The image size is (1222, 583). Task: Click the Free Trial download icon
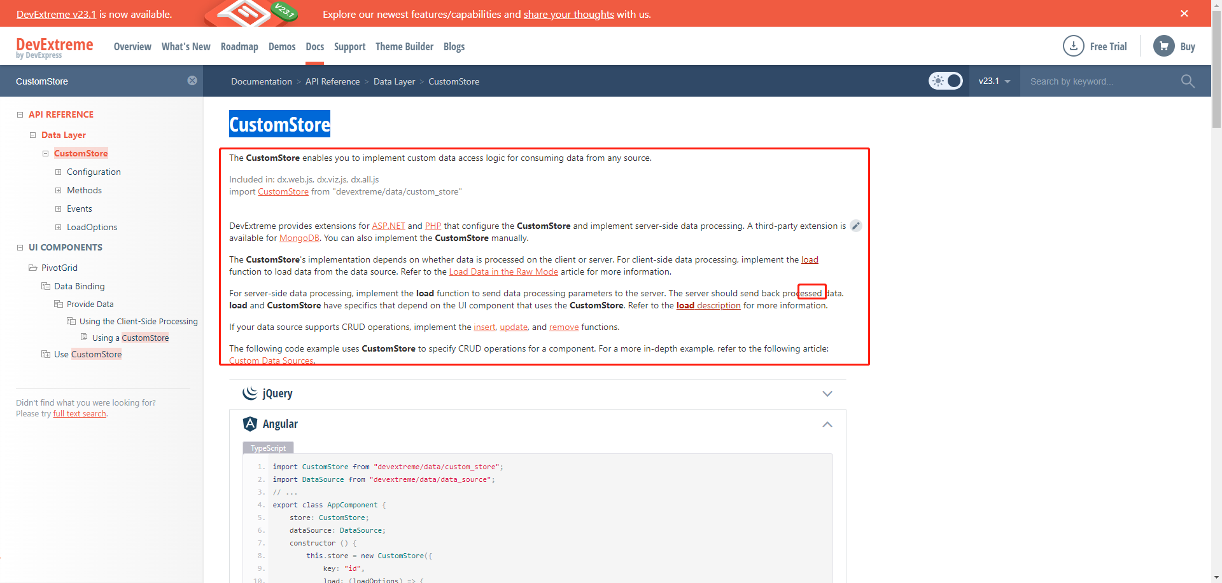click(x=1074, y=46)
